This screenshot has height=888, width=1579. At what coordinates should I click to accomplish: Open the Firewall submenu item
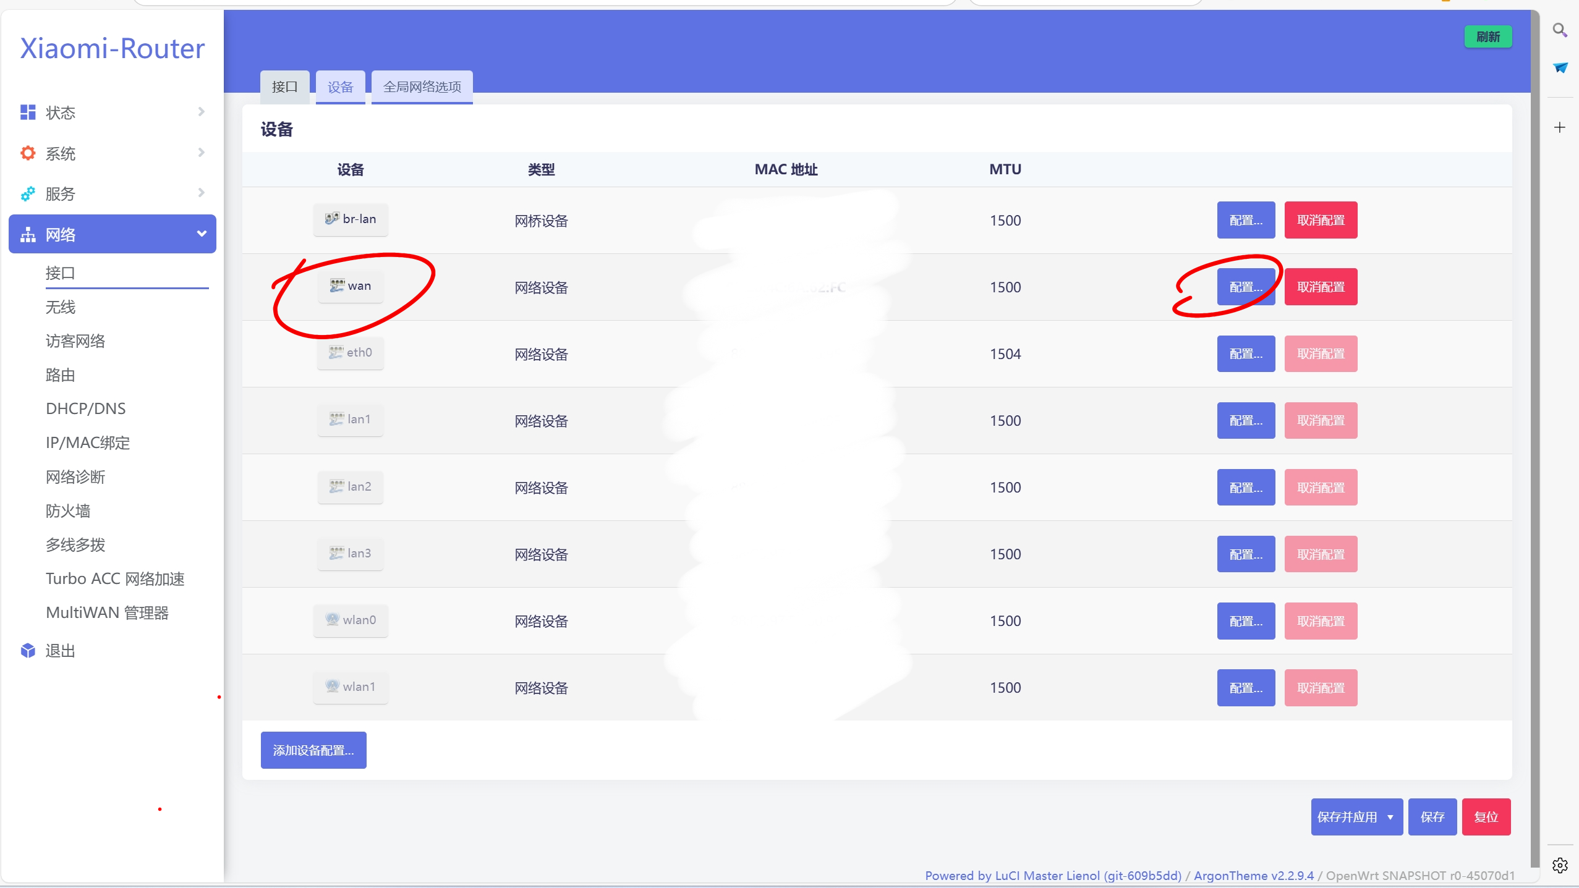click(68, 510)
